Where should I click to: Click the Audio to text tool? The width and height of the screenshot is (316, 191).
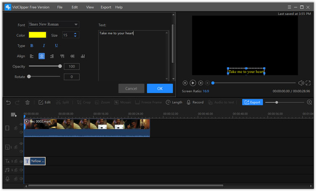click(221, 103)
